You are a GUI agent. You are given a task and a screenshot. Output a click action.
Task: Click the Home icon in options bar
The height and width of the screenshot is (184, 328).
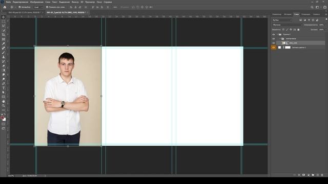[5, 7]
